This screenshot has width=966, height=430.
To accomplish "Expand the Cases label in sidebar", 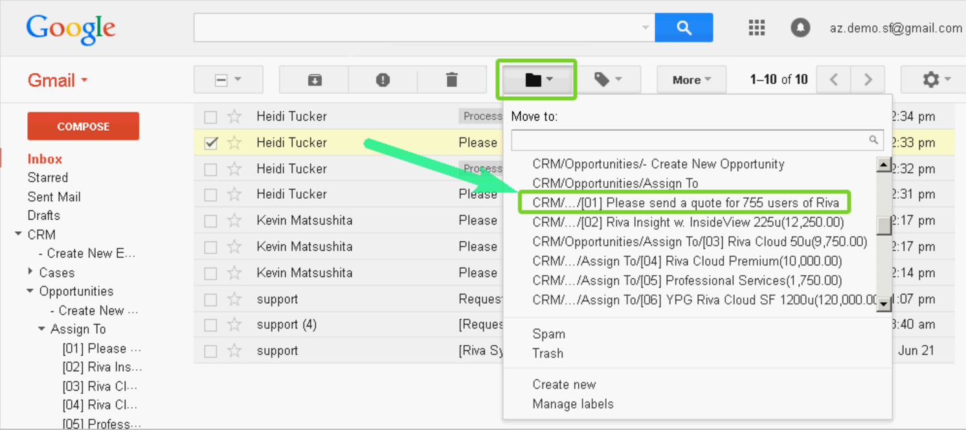I will pos(30,271).
